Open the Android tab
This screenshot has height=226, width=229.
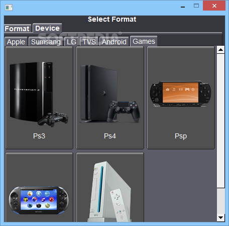(114, 42)
